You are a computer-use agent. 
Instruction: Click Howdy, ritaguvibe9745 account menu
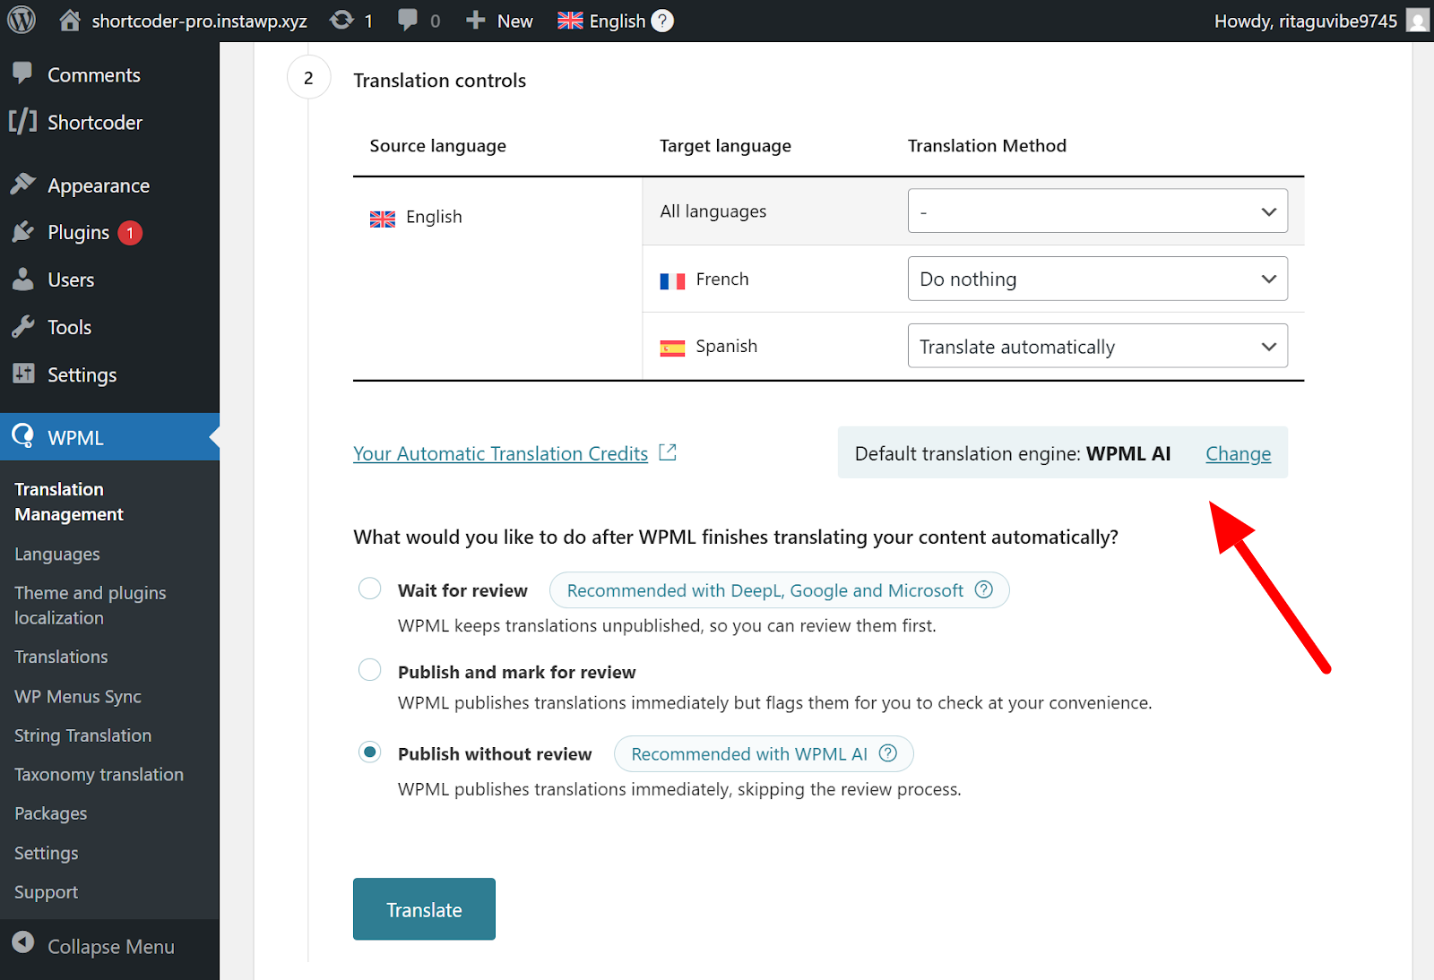[x=1305, y=21]
